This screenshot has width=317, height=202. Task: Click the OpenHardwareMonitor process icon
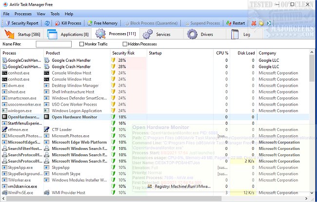click(4, 117)
